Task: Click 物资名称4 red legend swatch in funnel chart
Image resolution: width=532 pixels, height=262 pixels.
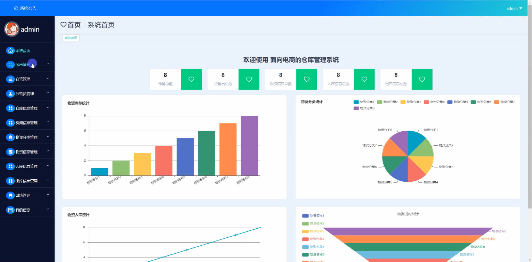Action: click(306, 239)
